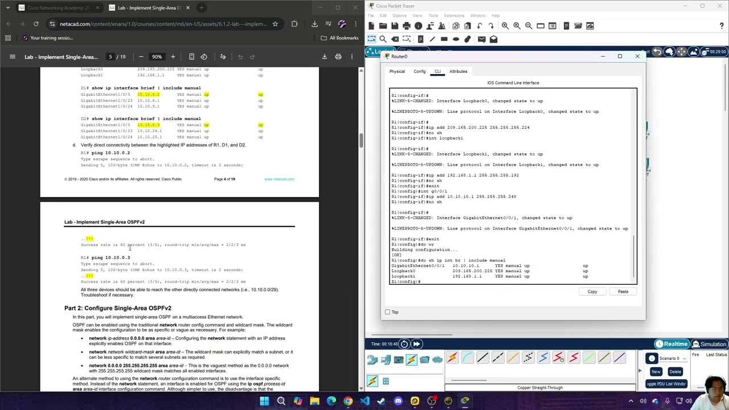Click Open folder icon in Packet Tracer toolbar

(383, 26)
